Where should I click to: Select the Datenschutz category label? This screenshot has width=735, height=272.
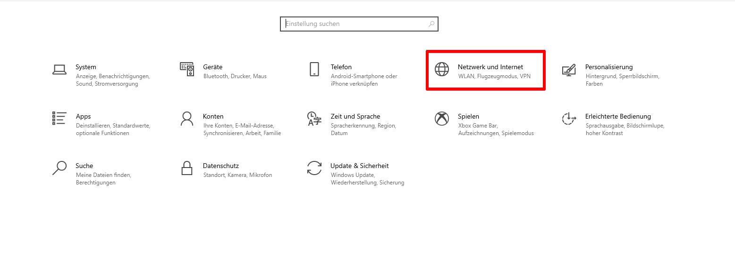pyautogui.click(x=221, y=166)
